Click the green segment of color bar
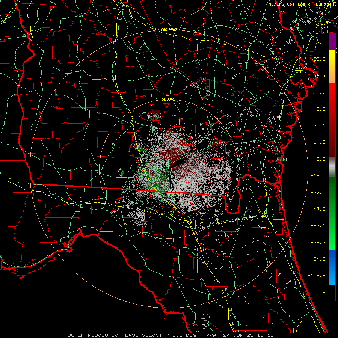The height and width of the screenshot is (338, 338). click(x=332, y=213)
